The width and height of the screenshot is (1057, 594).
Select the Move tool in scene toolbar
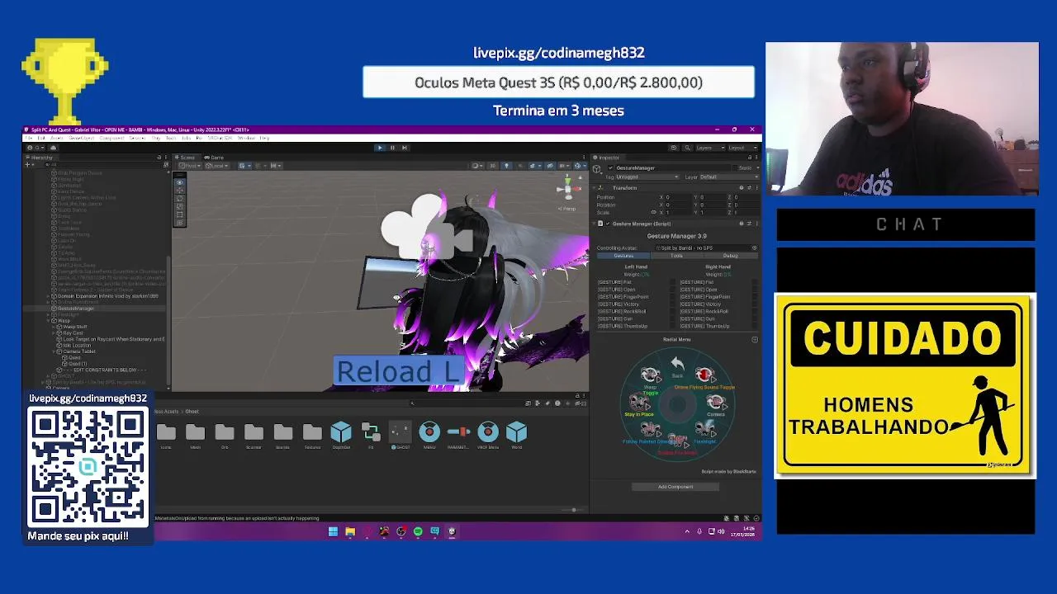point(180,191)
